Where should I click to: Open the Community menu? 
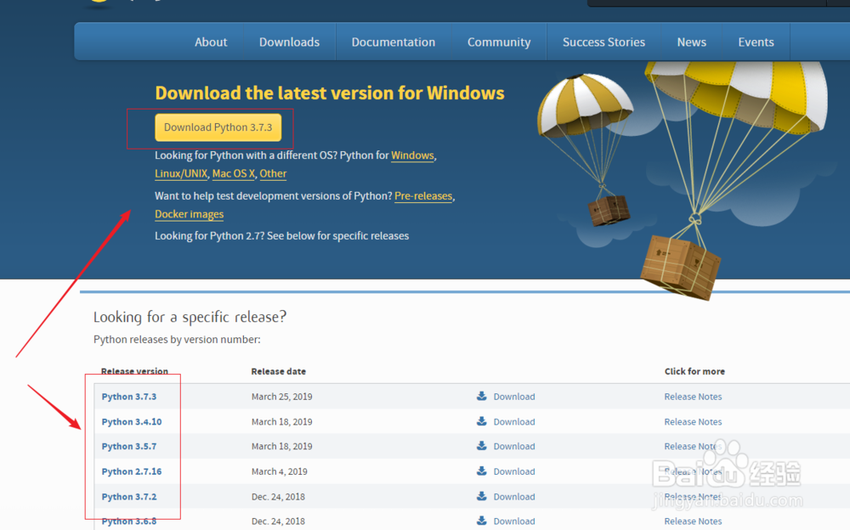point(498,41)
